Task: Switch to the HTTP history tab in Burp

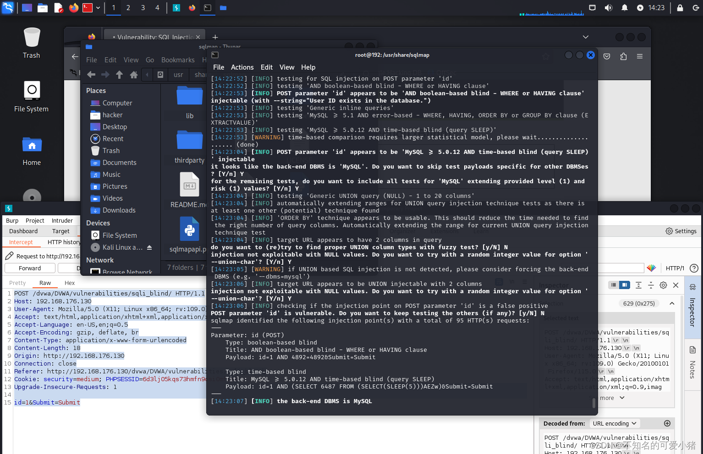Action: point(64,242)
